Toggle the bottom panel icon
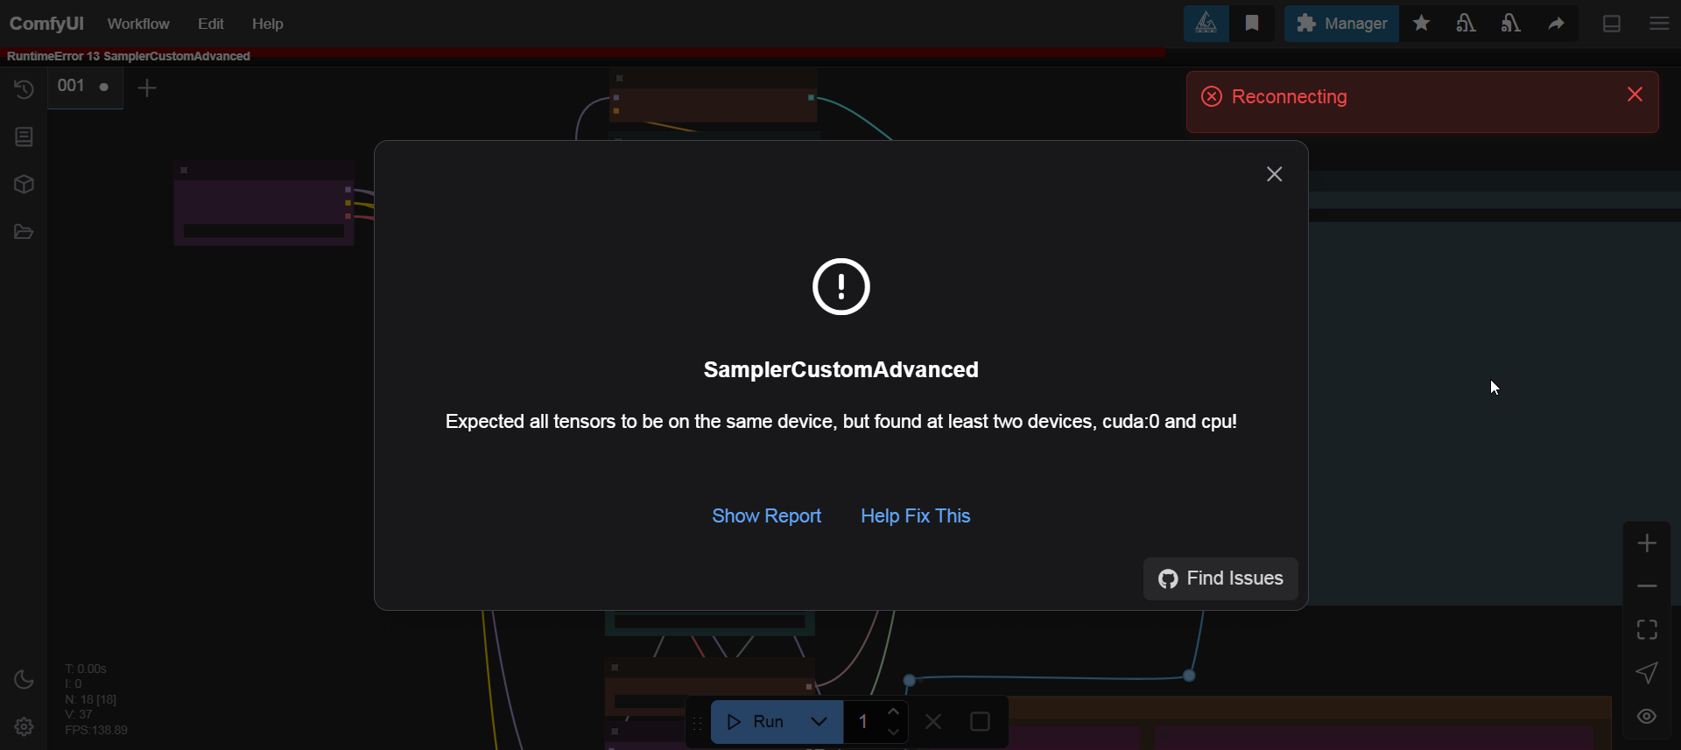 [1612, 24]
